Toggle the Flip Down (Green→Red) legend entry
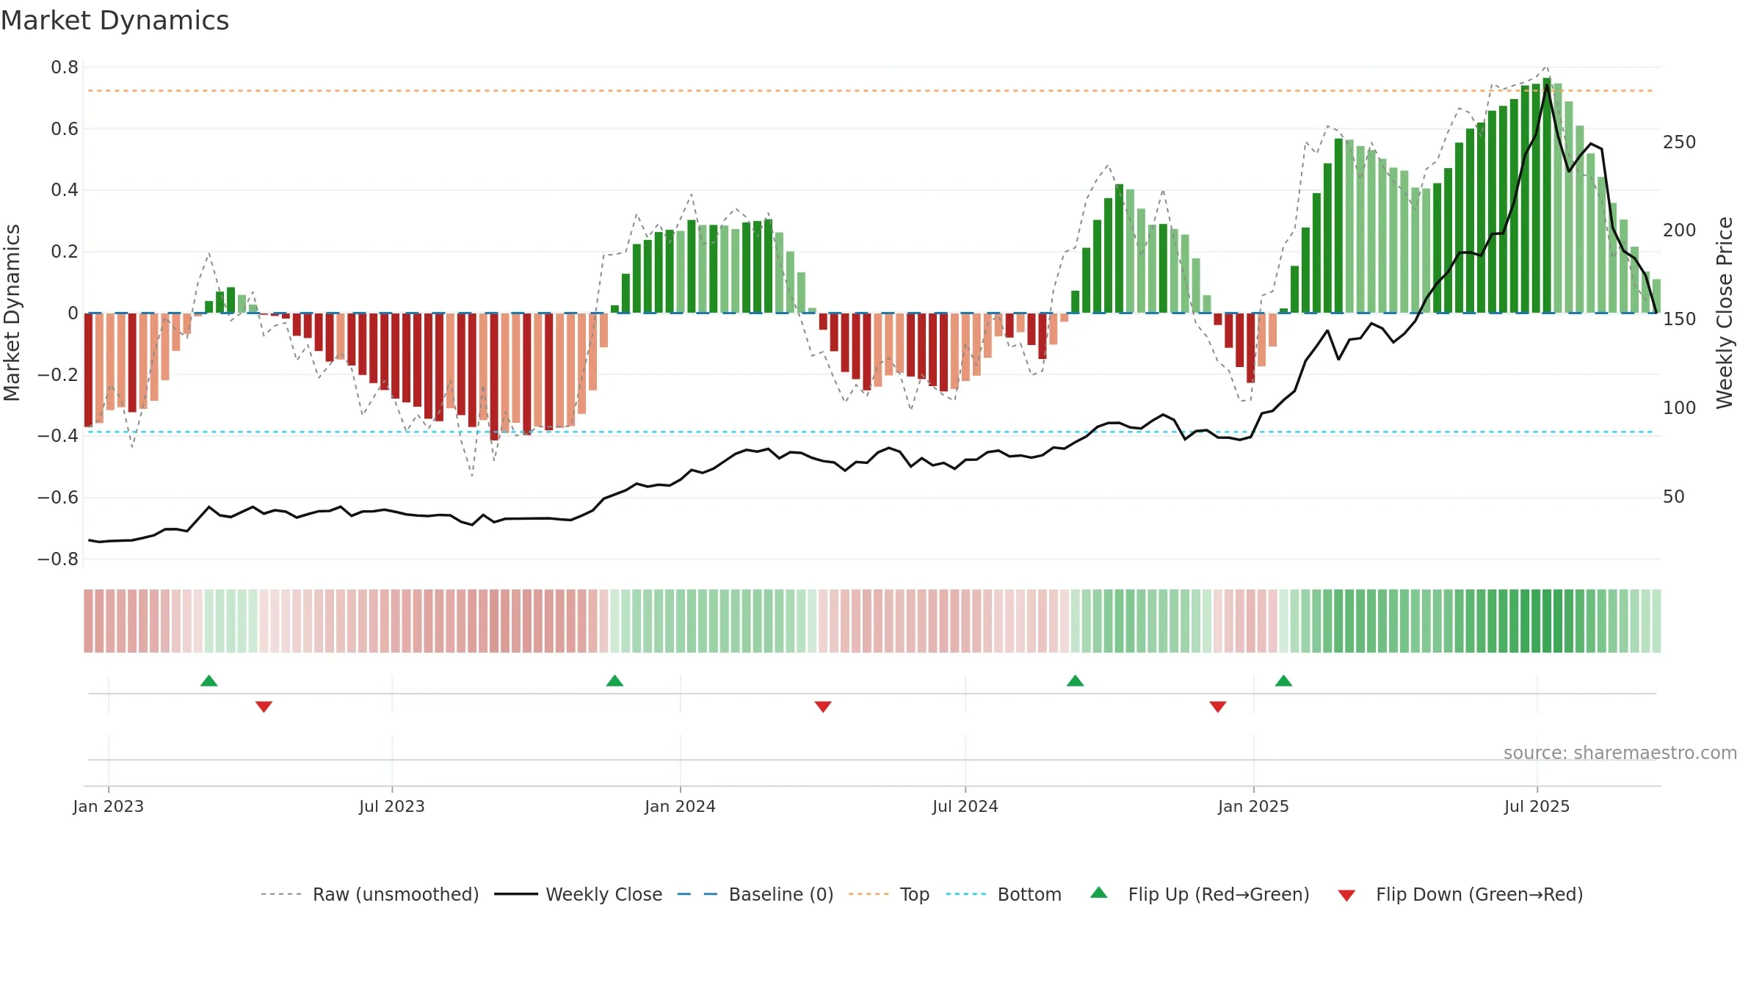The width and height of the screenshot is (1762, 991). [x=1460, y=894]
